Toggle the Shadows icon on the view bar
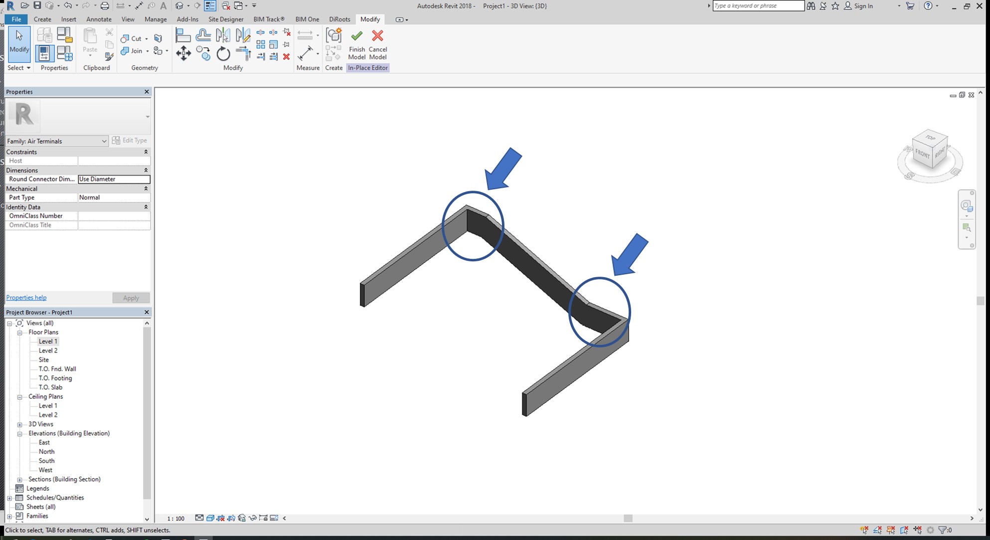This screenshot has width=990, height=540. tap(232, 518)
